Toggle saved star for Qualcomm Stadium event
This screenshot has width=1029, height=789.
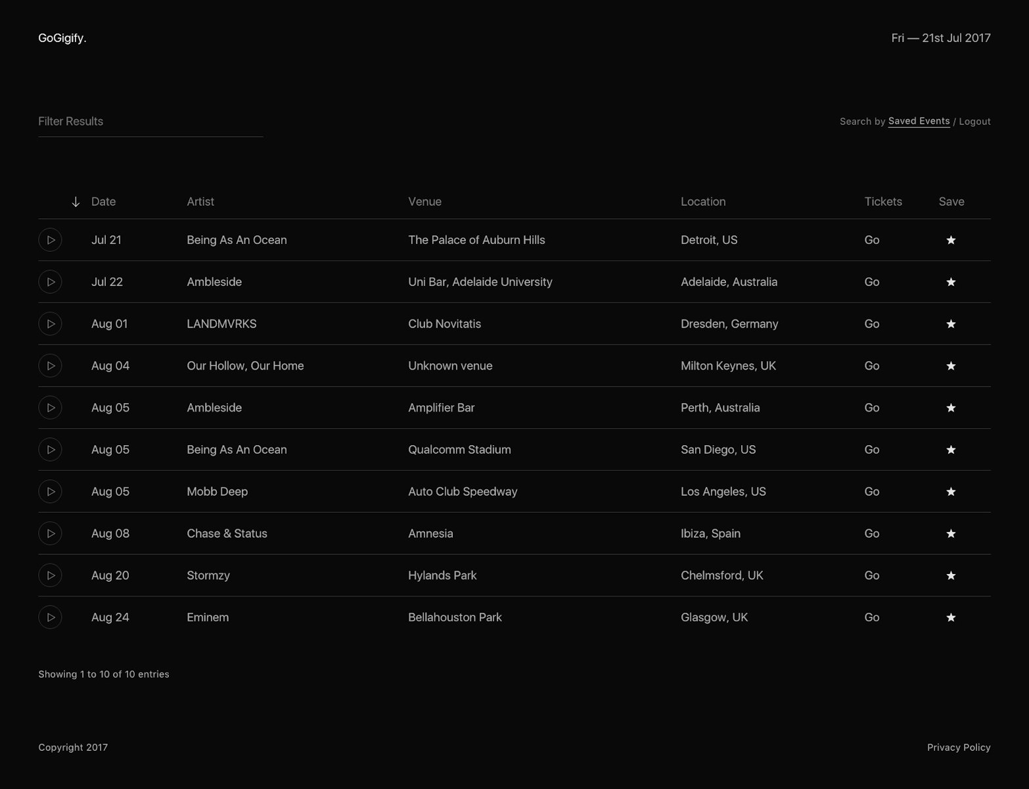click(950, 450)
